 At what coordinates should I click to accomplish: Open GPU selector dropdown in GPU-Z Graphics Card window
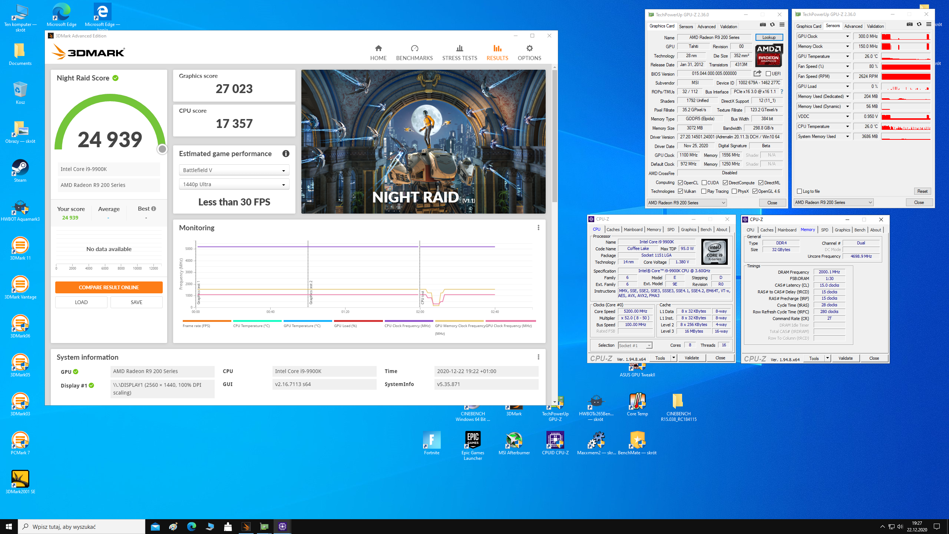pos(687,203)
